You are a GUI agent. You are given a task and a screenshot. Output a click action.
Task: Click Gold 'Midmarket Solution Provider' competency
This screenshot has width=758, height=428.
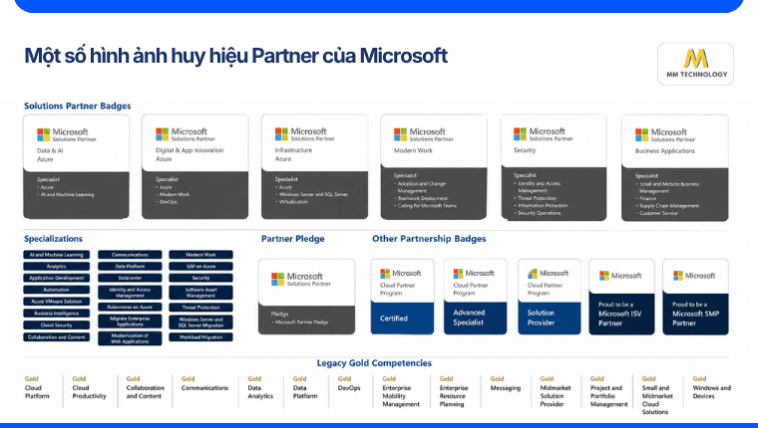556,392
